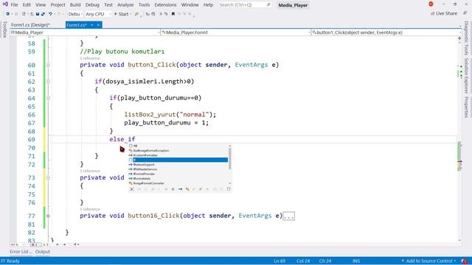Click the Start debugging button
This screenshot has height=265, width=472.
coord(121,14)
